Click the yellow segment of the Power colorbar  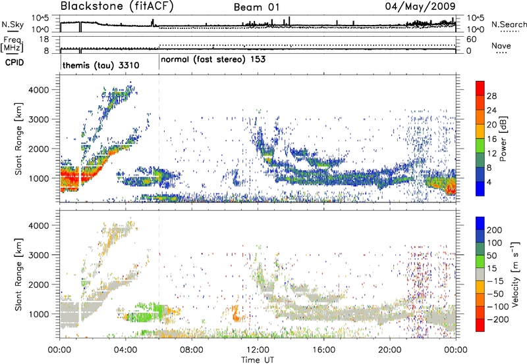482,132
